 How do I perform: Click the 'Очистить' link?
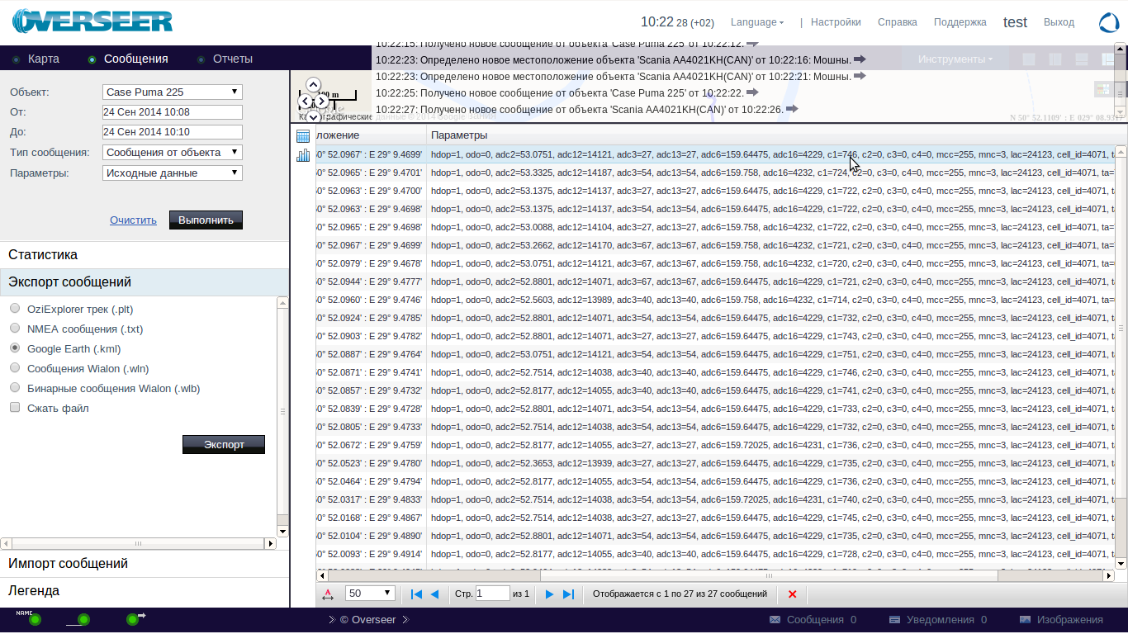tap(133, 220)
